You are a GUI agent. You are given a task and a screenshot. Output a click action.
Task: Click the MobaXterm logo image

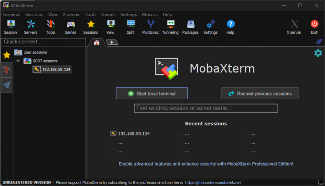(167, 69)
